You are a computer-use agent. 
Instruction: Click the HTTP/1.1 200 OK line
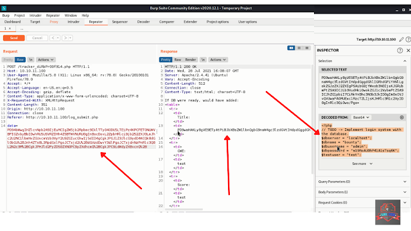click(180, 67)
